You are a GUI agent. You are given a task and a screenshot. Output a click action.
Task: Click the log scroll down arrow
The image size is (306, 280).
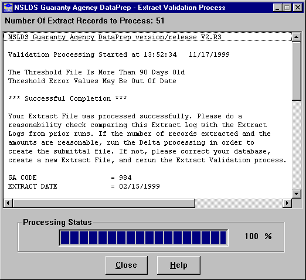pos(297,194)
